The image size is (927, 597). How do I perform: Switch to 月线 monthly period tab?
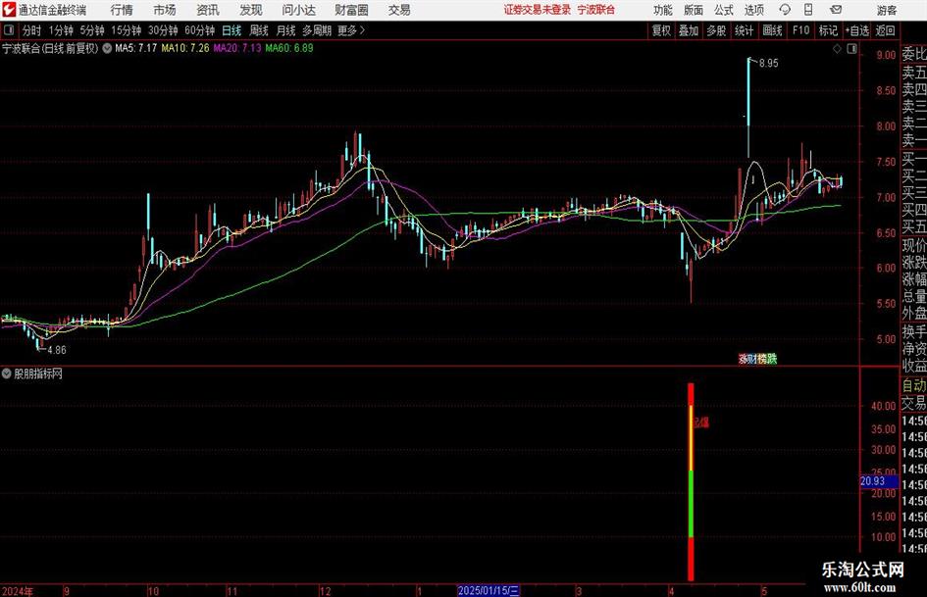tap(286, 30)
